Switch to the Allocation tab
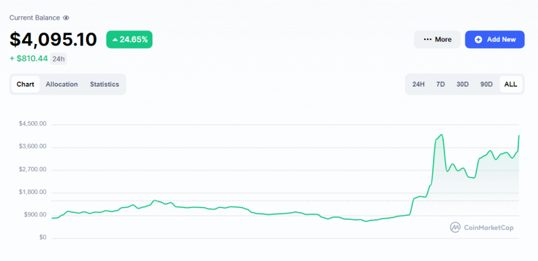 click(62, 85)
